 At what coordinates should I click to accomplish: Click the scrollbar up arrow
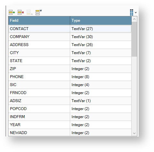click(x=134, y=19)
